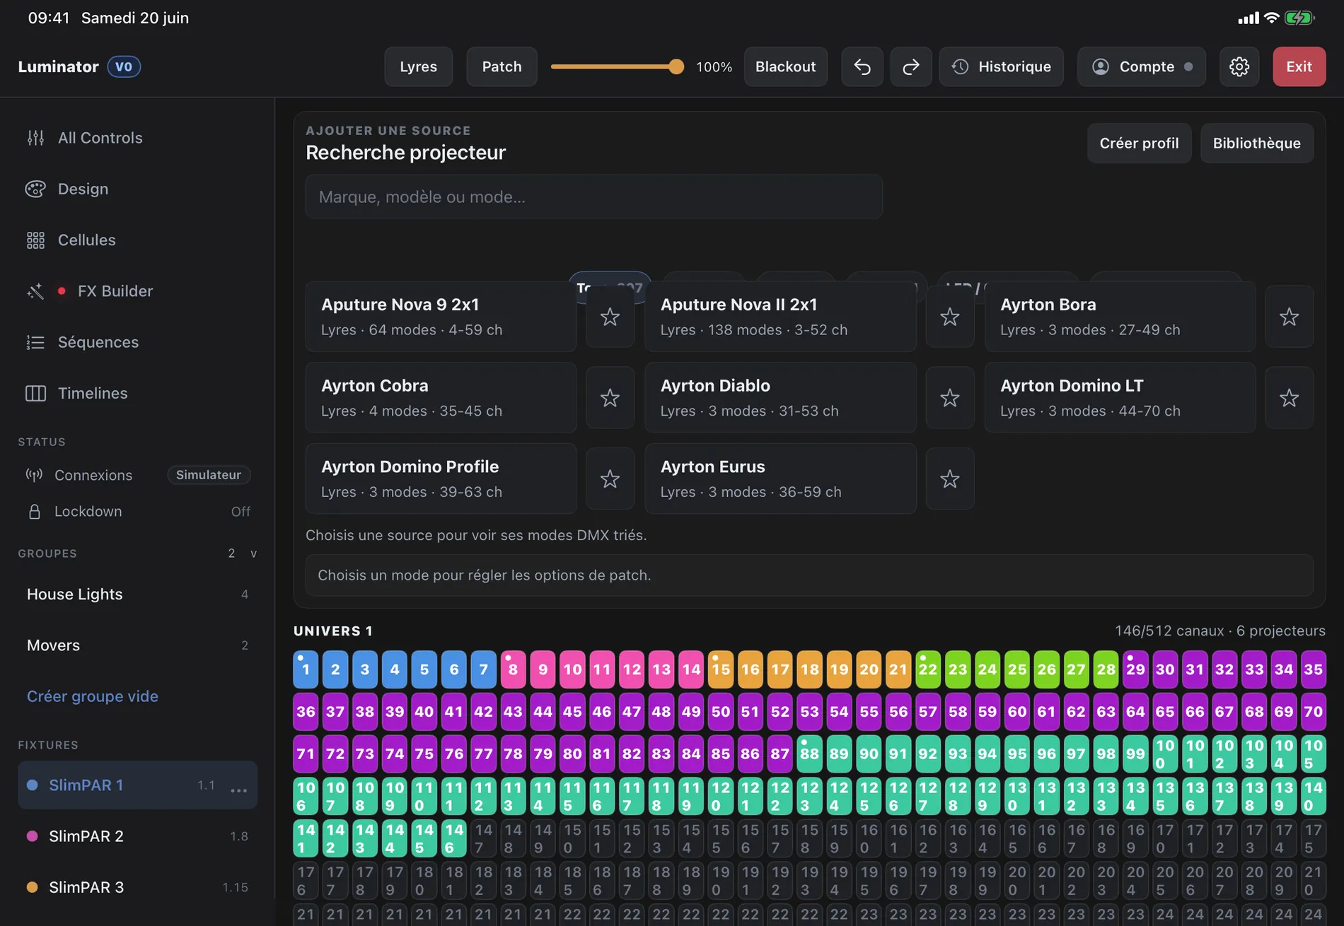The height and width of the screenshot is (926, 1344).
Task: Click the master intensity slider handle
Action: click(676, 66)
